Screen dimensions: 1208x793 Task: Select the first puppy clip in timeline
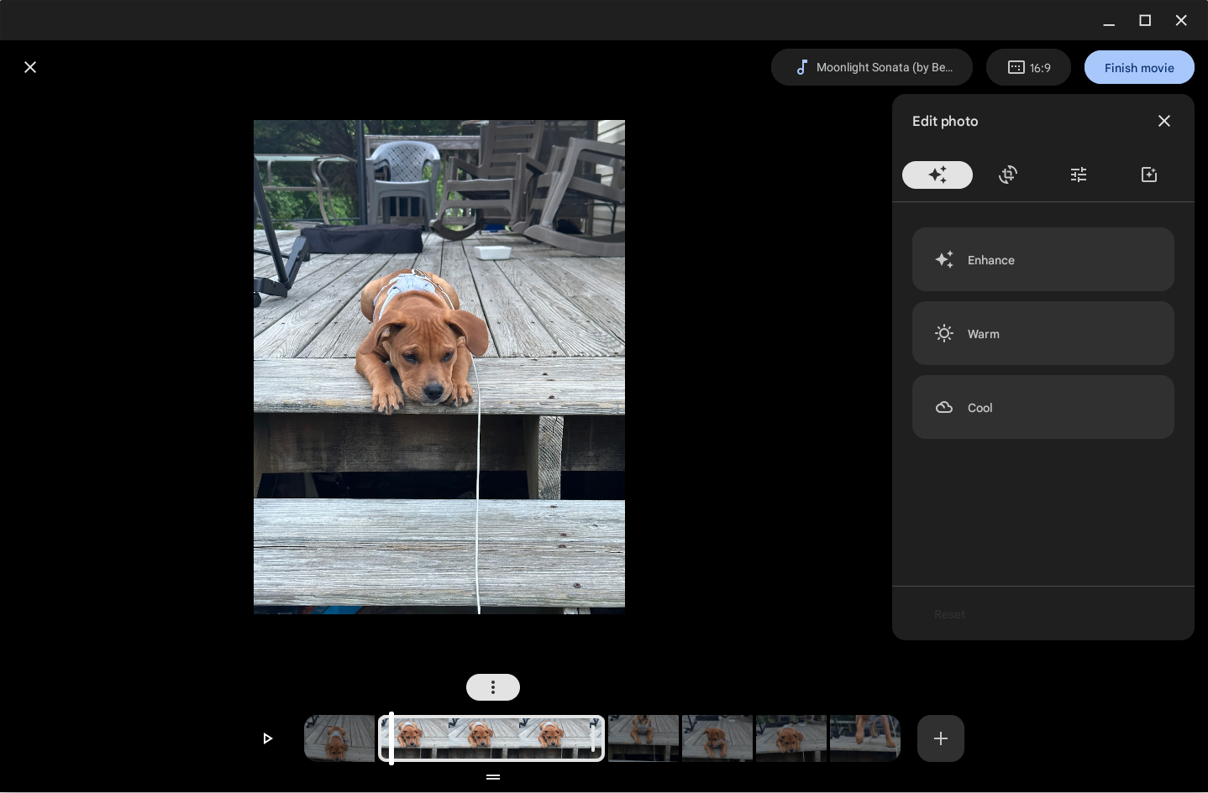(339, 738)
